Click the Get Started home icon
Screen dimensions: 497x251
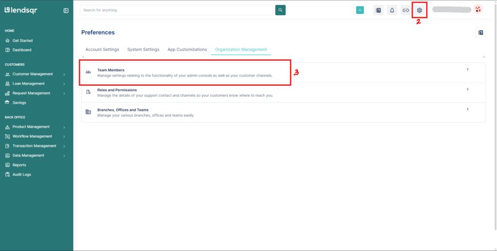tap(8, 41)
